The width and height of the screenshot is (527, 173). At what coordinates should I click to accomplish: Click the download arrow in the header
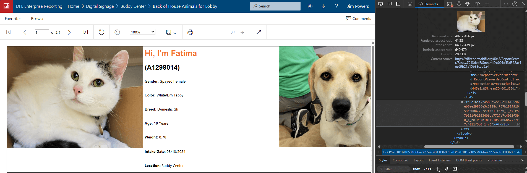323,6
